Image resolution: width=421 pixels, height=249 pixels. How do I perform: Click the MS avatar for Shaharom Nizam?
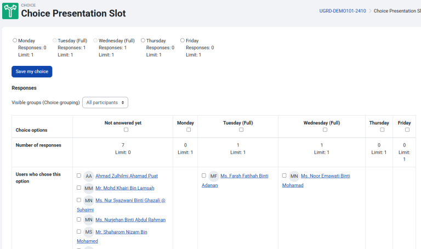coord(89,232)
